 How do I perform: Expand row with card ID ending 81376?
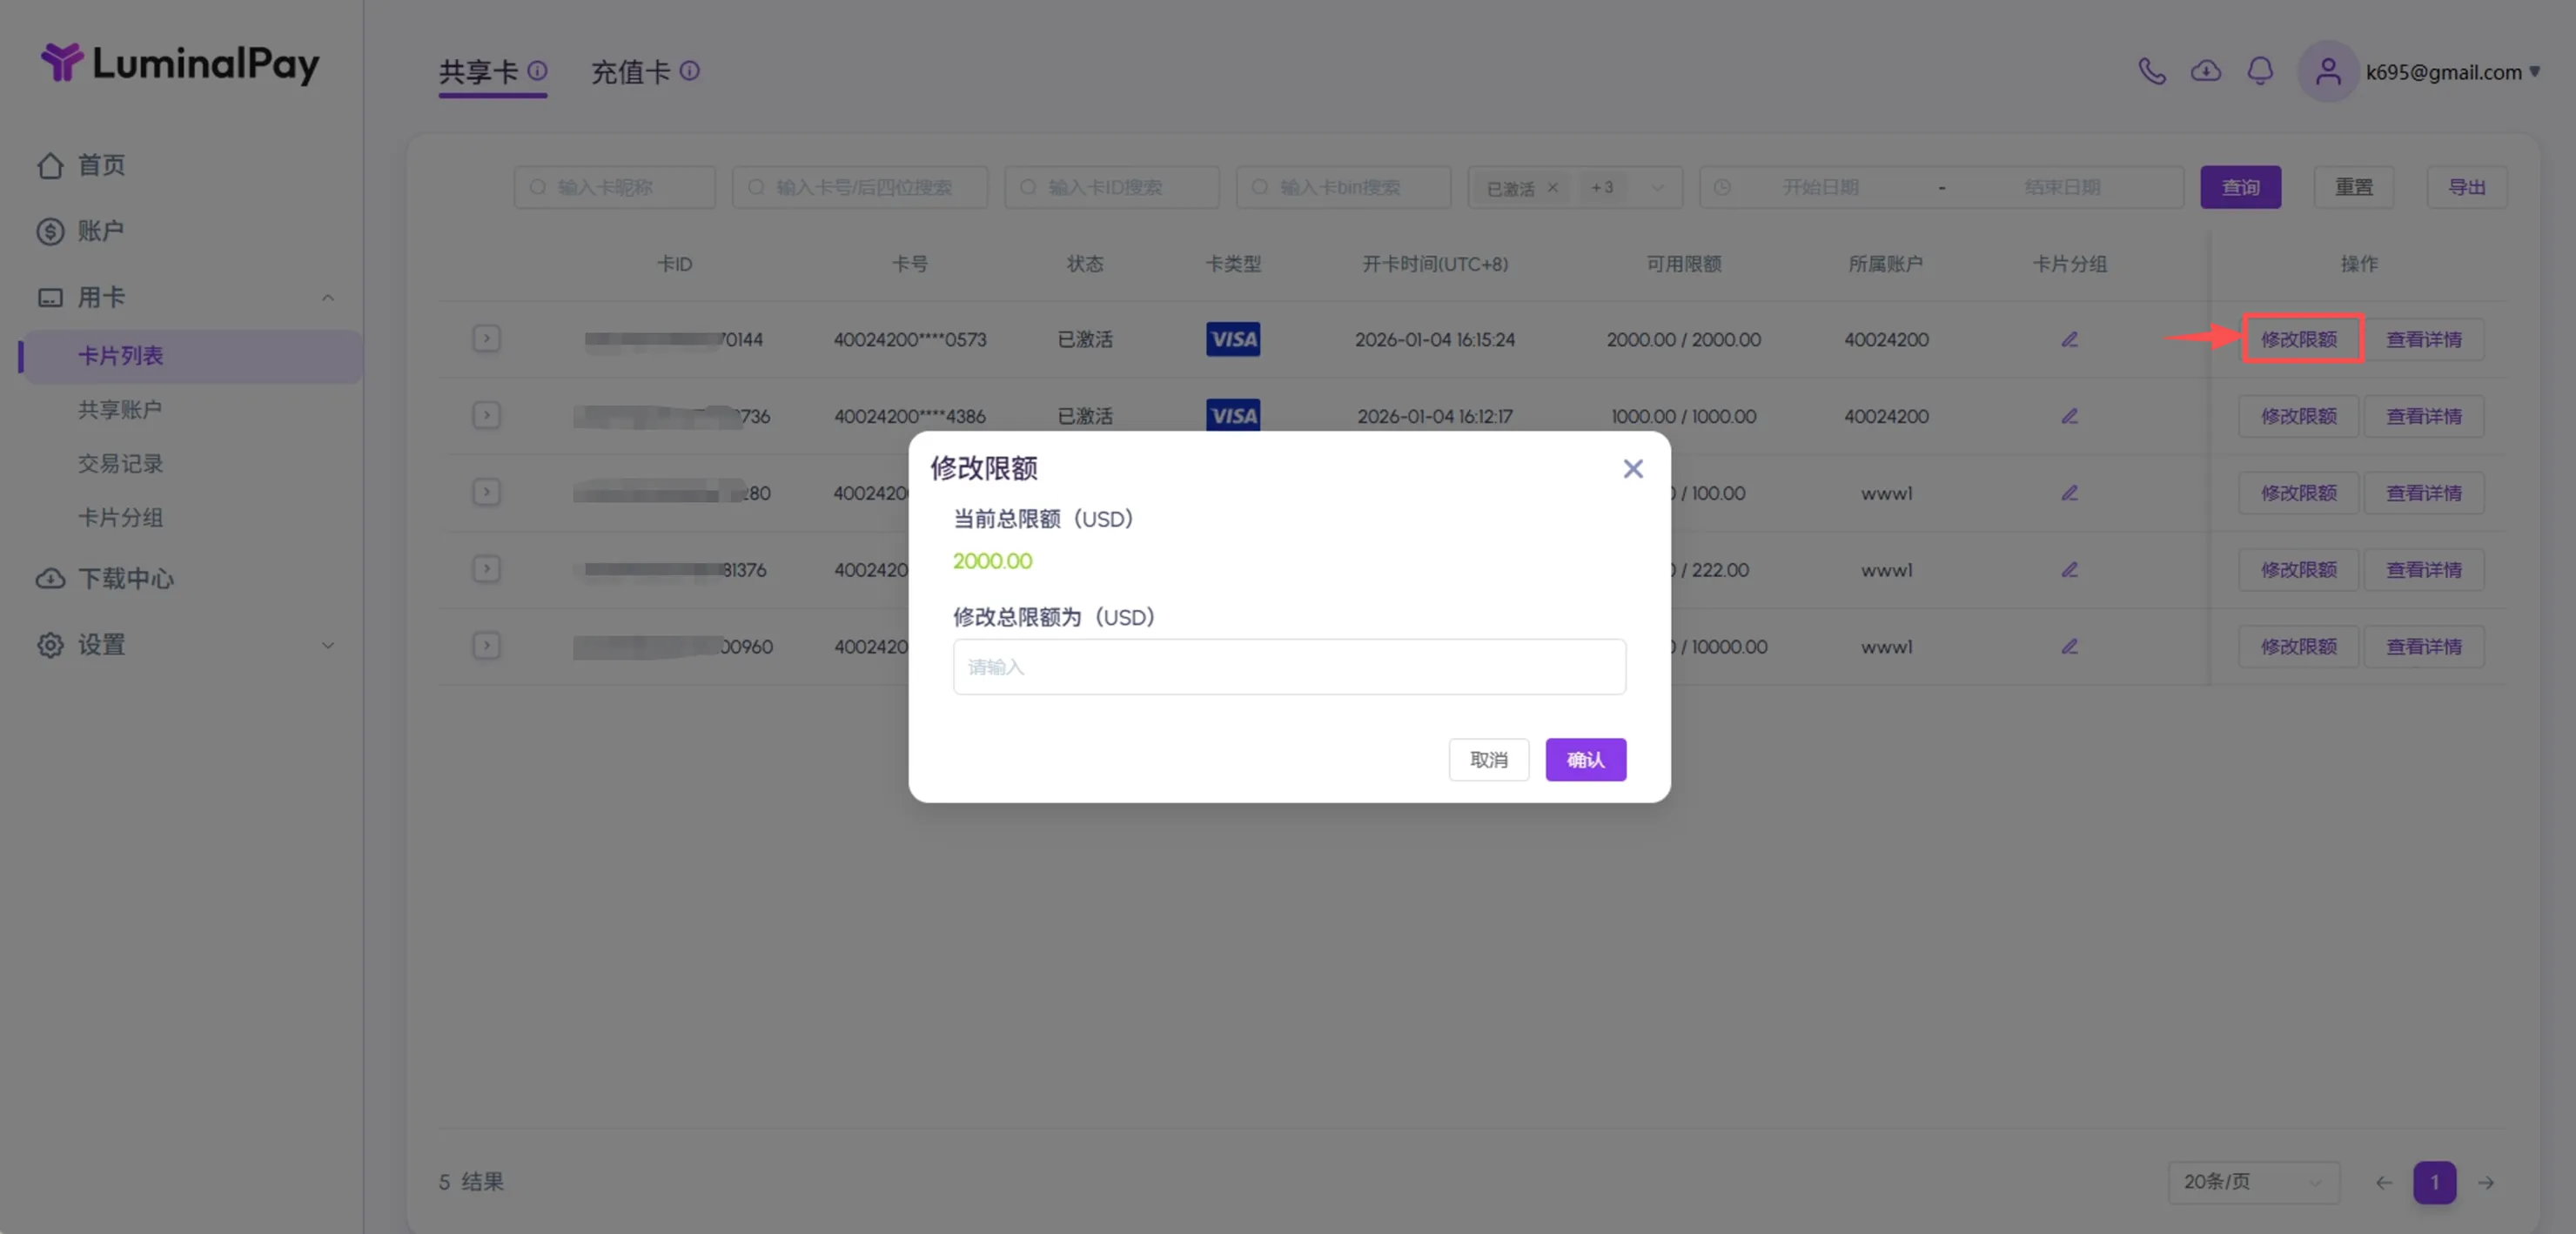click(x=486, y=569)
